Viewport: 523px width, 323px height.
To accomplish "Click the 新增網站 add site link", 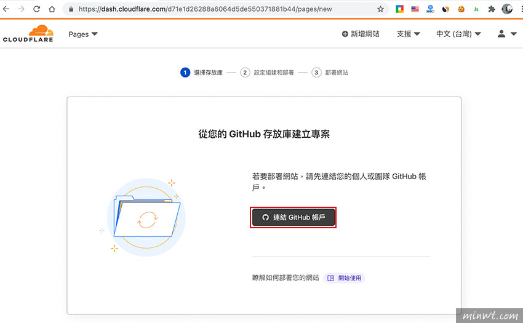I will click(361, 34).
